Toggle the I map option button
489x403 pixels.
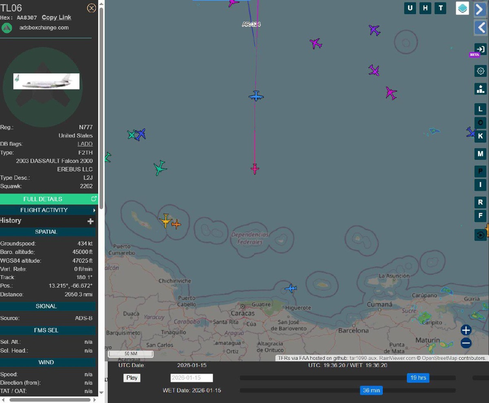pyautogui.click(x=480, y=185)
